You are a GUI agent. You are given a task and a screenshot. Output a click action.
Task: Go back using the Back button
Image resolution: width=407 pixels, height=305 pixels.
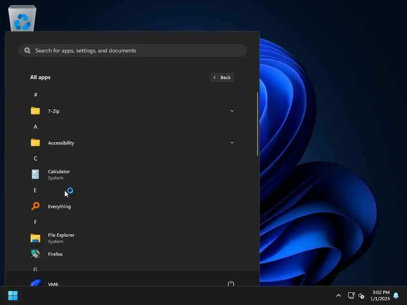[222, 77]
